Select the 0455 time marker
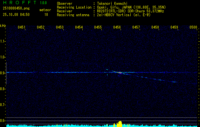This screenshot has width=200, height=127. (x=98, y=28)
